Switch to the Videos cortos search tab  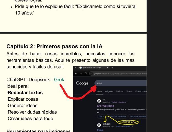pos(141,91)
